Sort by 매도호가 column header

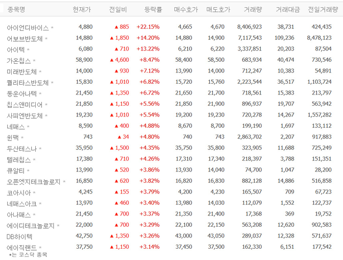coord(219,9)
